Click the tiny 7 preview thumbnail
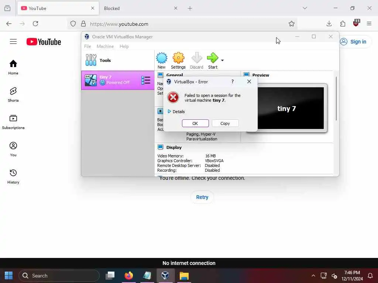 tap(286, 108)
